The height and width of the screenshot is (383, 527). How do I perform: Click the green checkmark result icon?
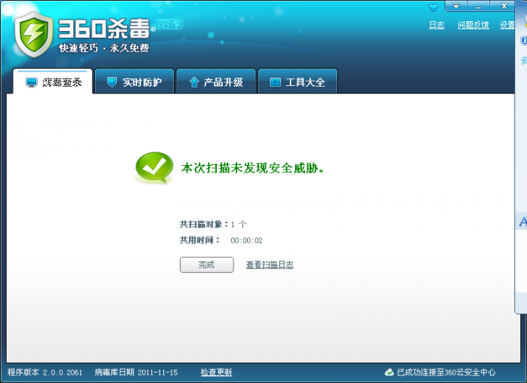click(154, 167)
